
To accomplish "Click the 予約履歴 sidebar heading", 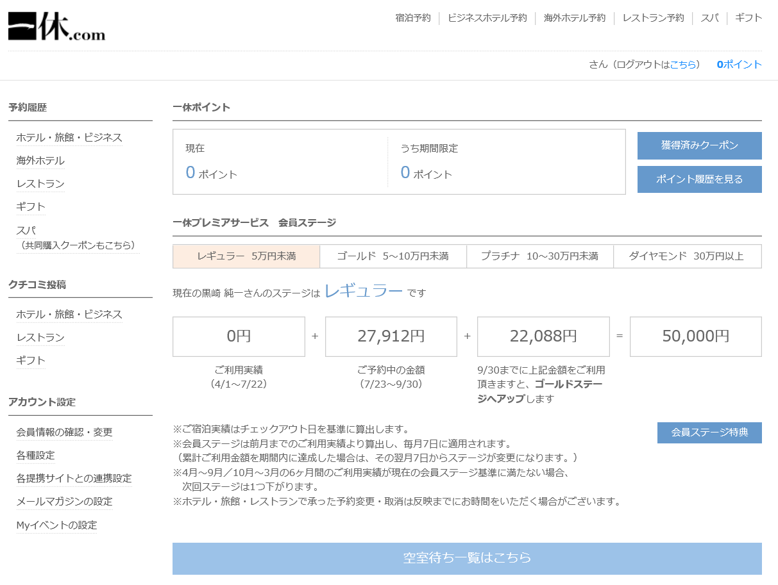I will (28, 108).
